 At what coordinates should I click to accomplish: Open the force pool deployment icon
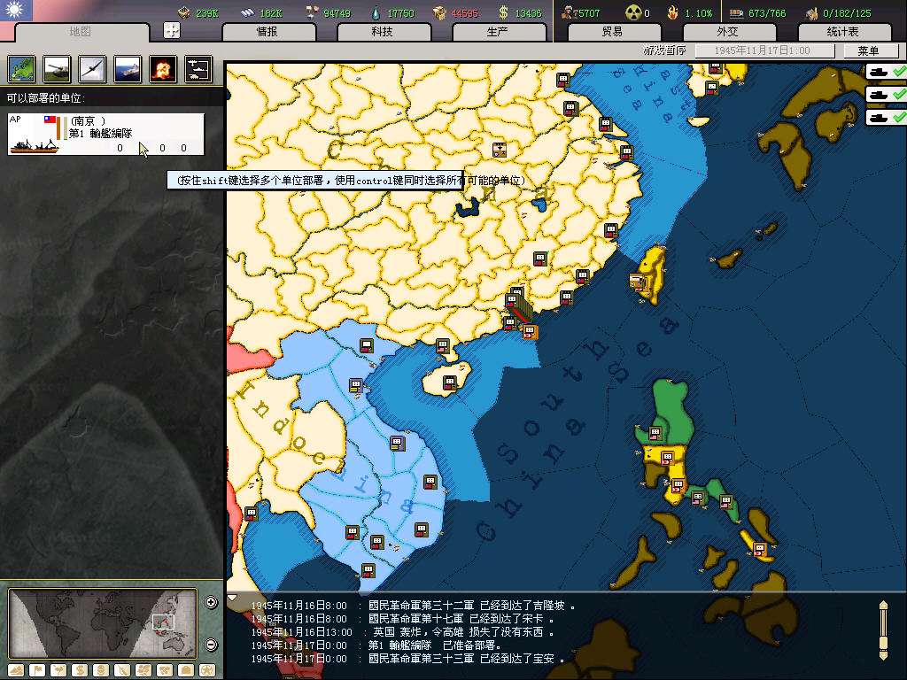click(x=198, y=69)
